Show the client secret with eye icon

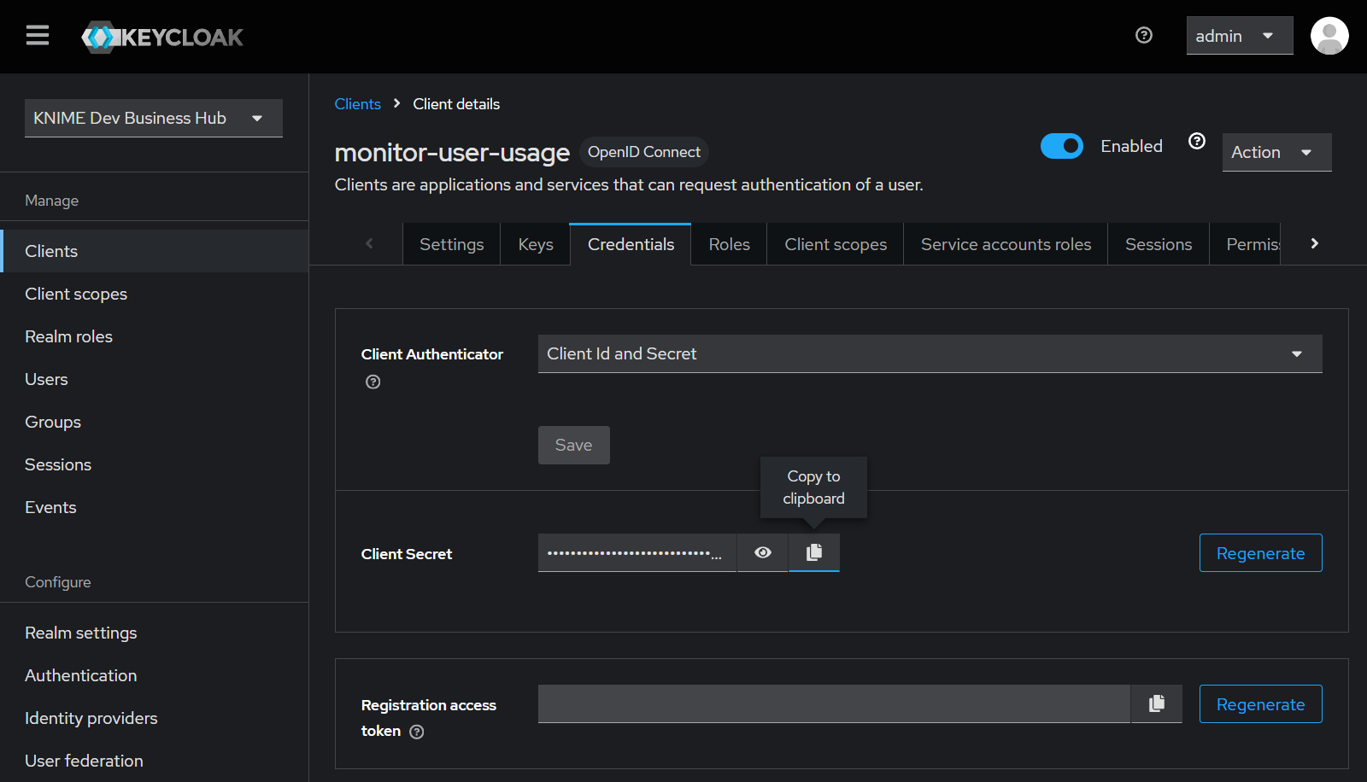coord(763,552)
